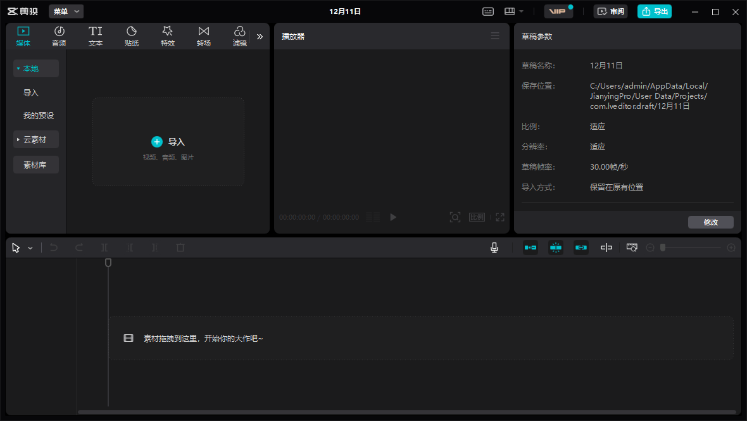Minimize the window

[695, 12]
